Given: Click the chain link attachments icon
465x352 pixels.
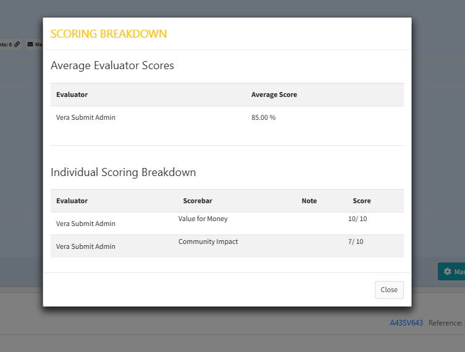Looking at the screenshot, I should click(x=17, y=44).
